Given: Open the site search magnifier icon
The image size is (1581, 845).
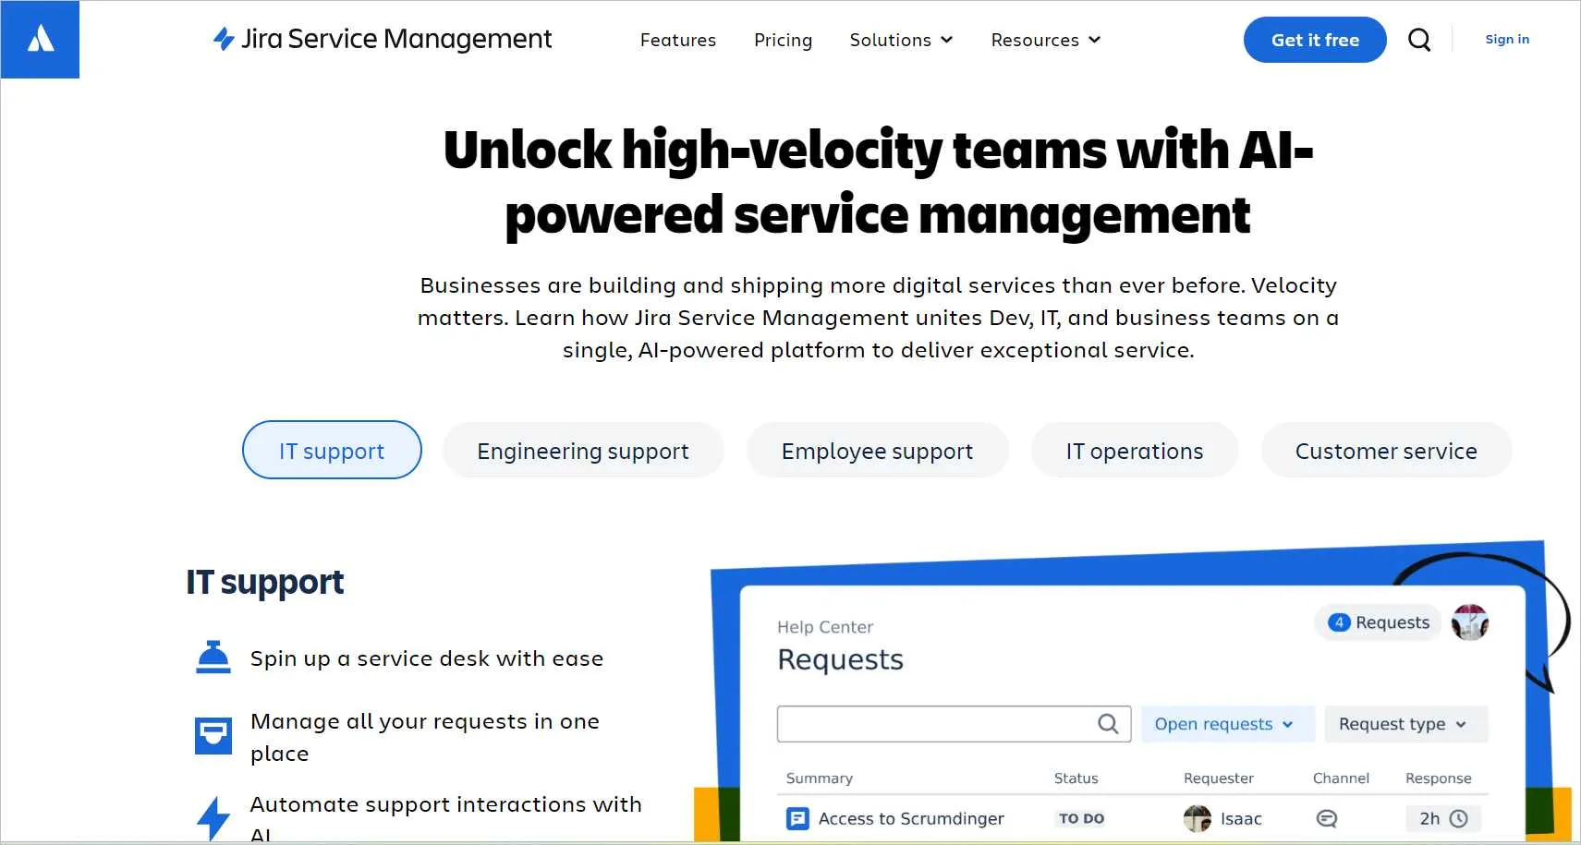Looking at the screenshot, I should 1419,40.
